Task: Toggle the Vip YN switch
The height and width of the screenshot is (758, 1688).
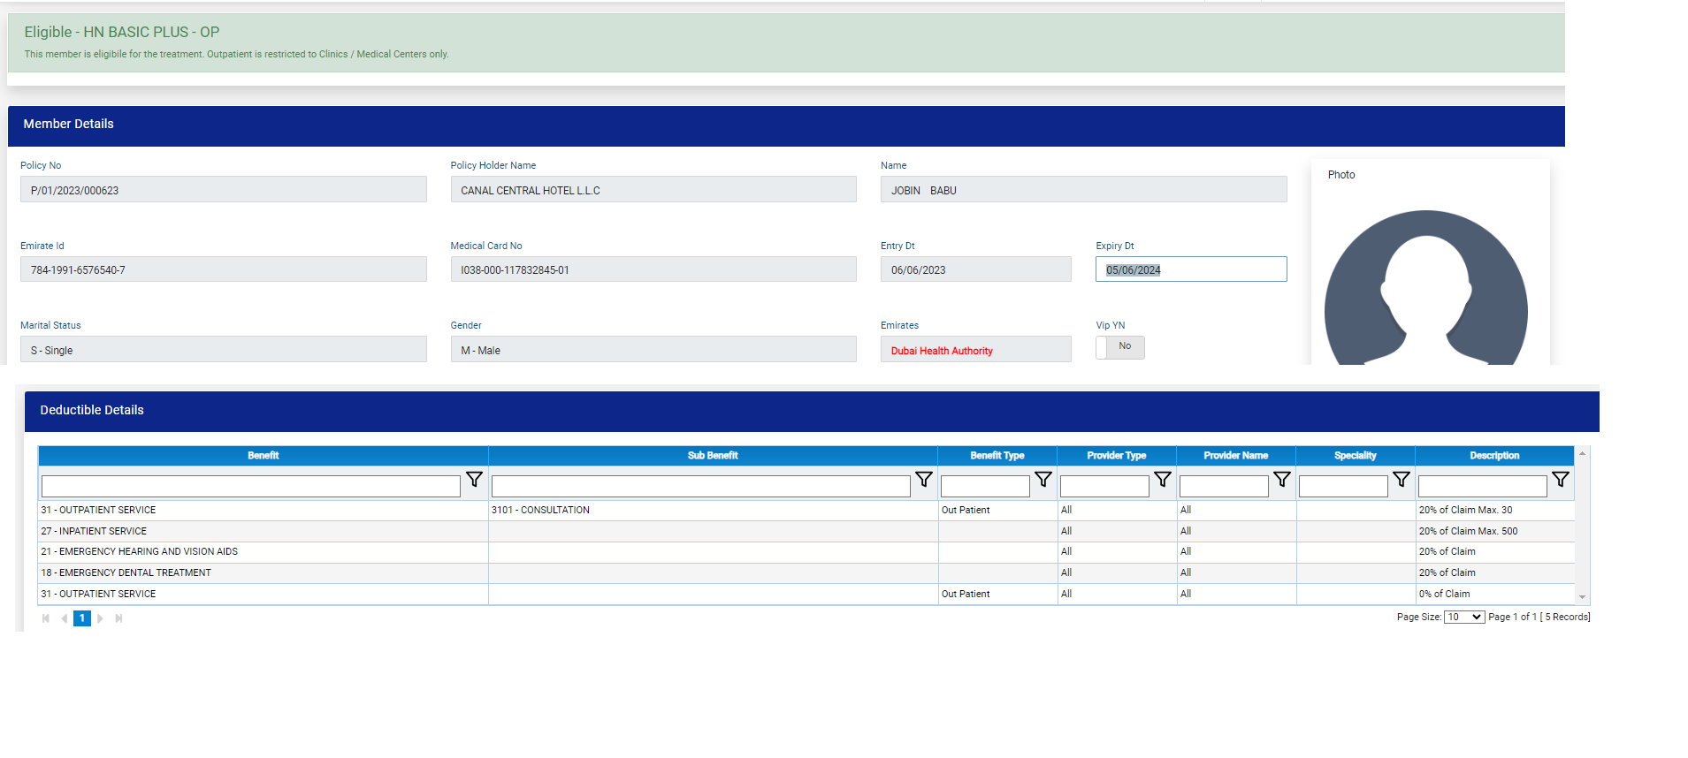Action: coord(1119,347)
